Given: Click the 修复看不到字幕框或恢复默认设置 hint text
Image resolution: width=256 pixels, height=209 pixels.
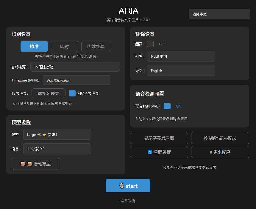Looking at the screenshot, I should (190, 167).
